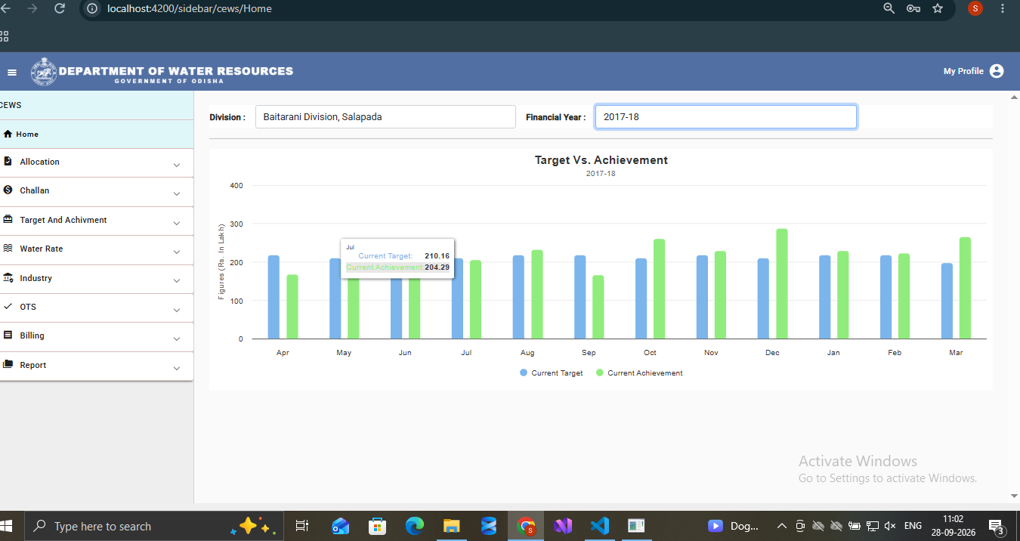Expand the Industry menu chevron
This screenshot has height=541, width=1020.
[x=177, y=281]
